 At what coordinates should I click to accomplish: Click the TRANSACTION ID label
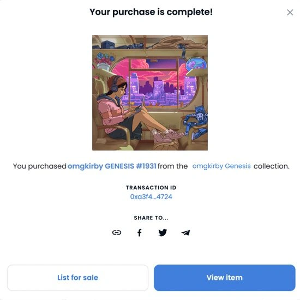(x=151, y=188)
